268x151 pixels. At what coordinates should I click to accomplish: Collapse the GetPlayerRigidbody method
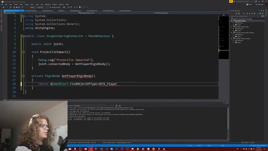click(x=23, y=76)
